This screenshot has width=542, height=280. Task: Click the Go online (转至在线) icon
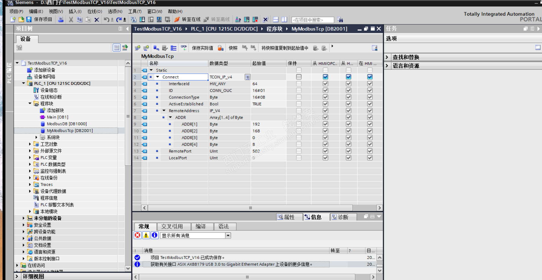click(177, 20)
